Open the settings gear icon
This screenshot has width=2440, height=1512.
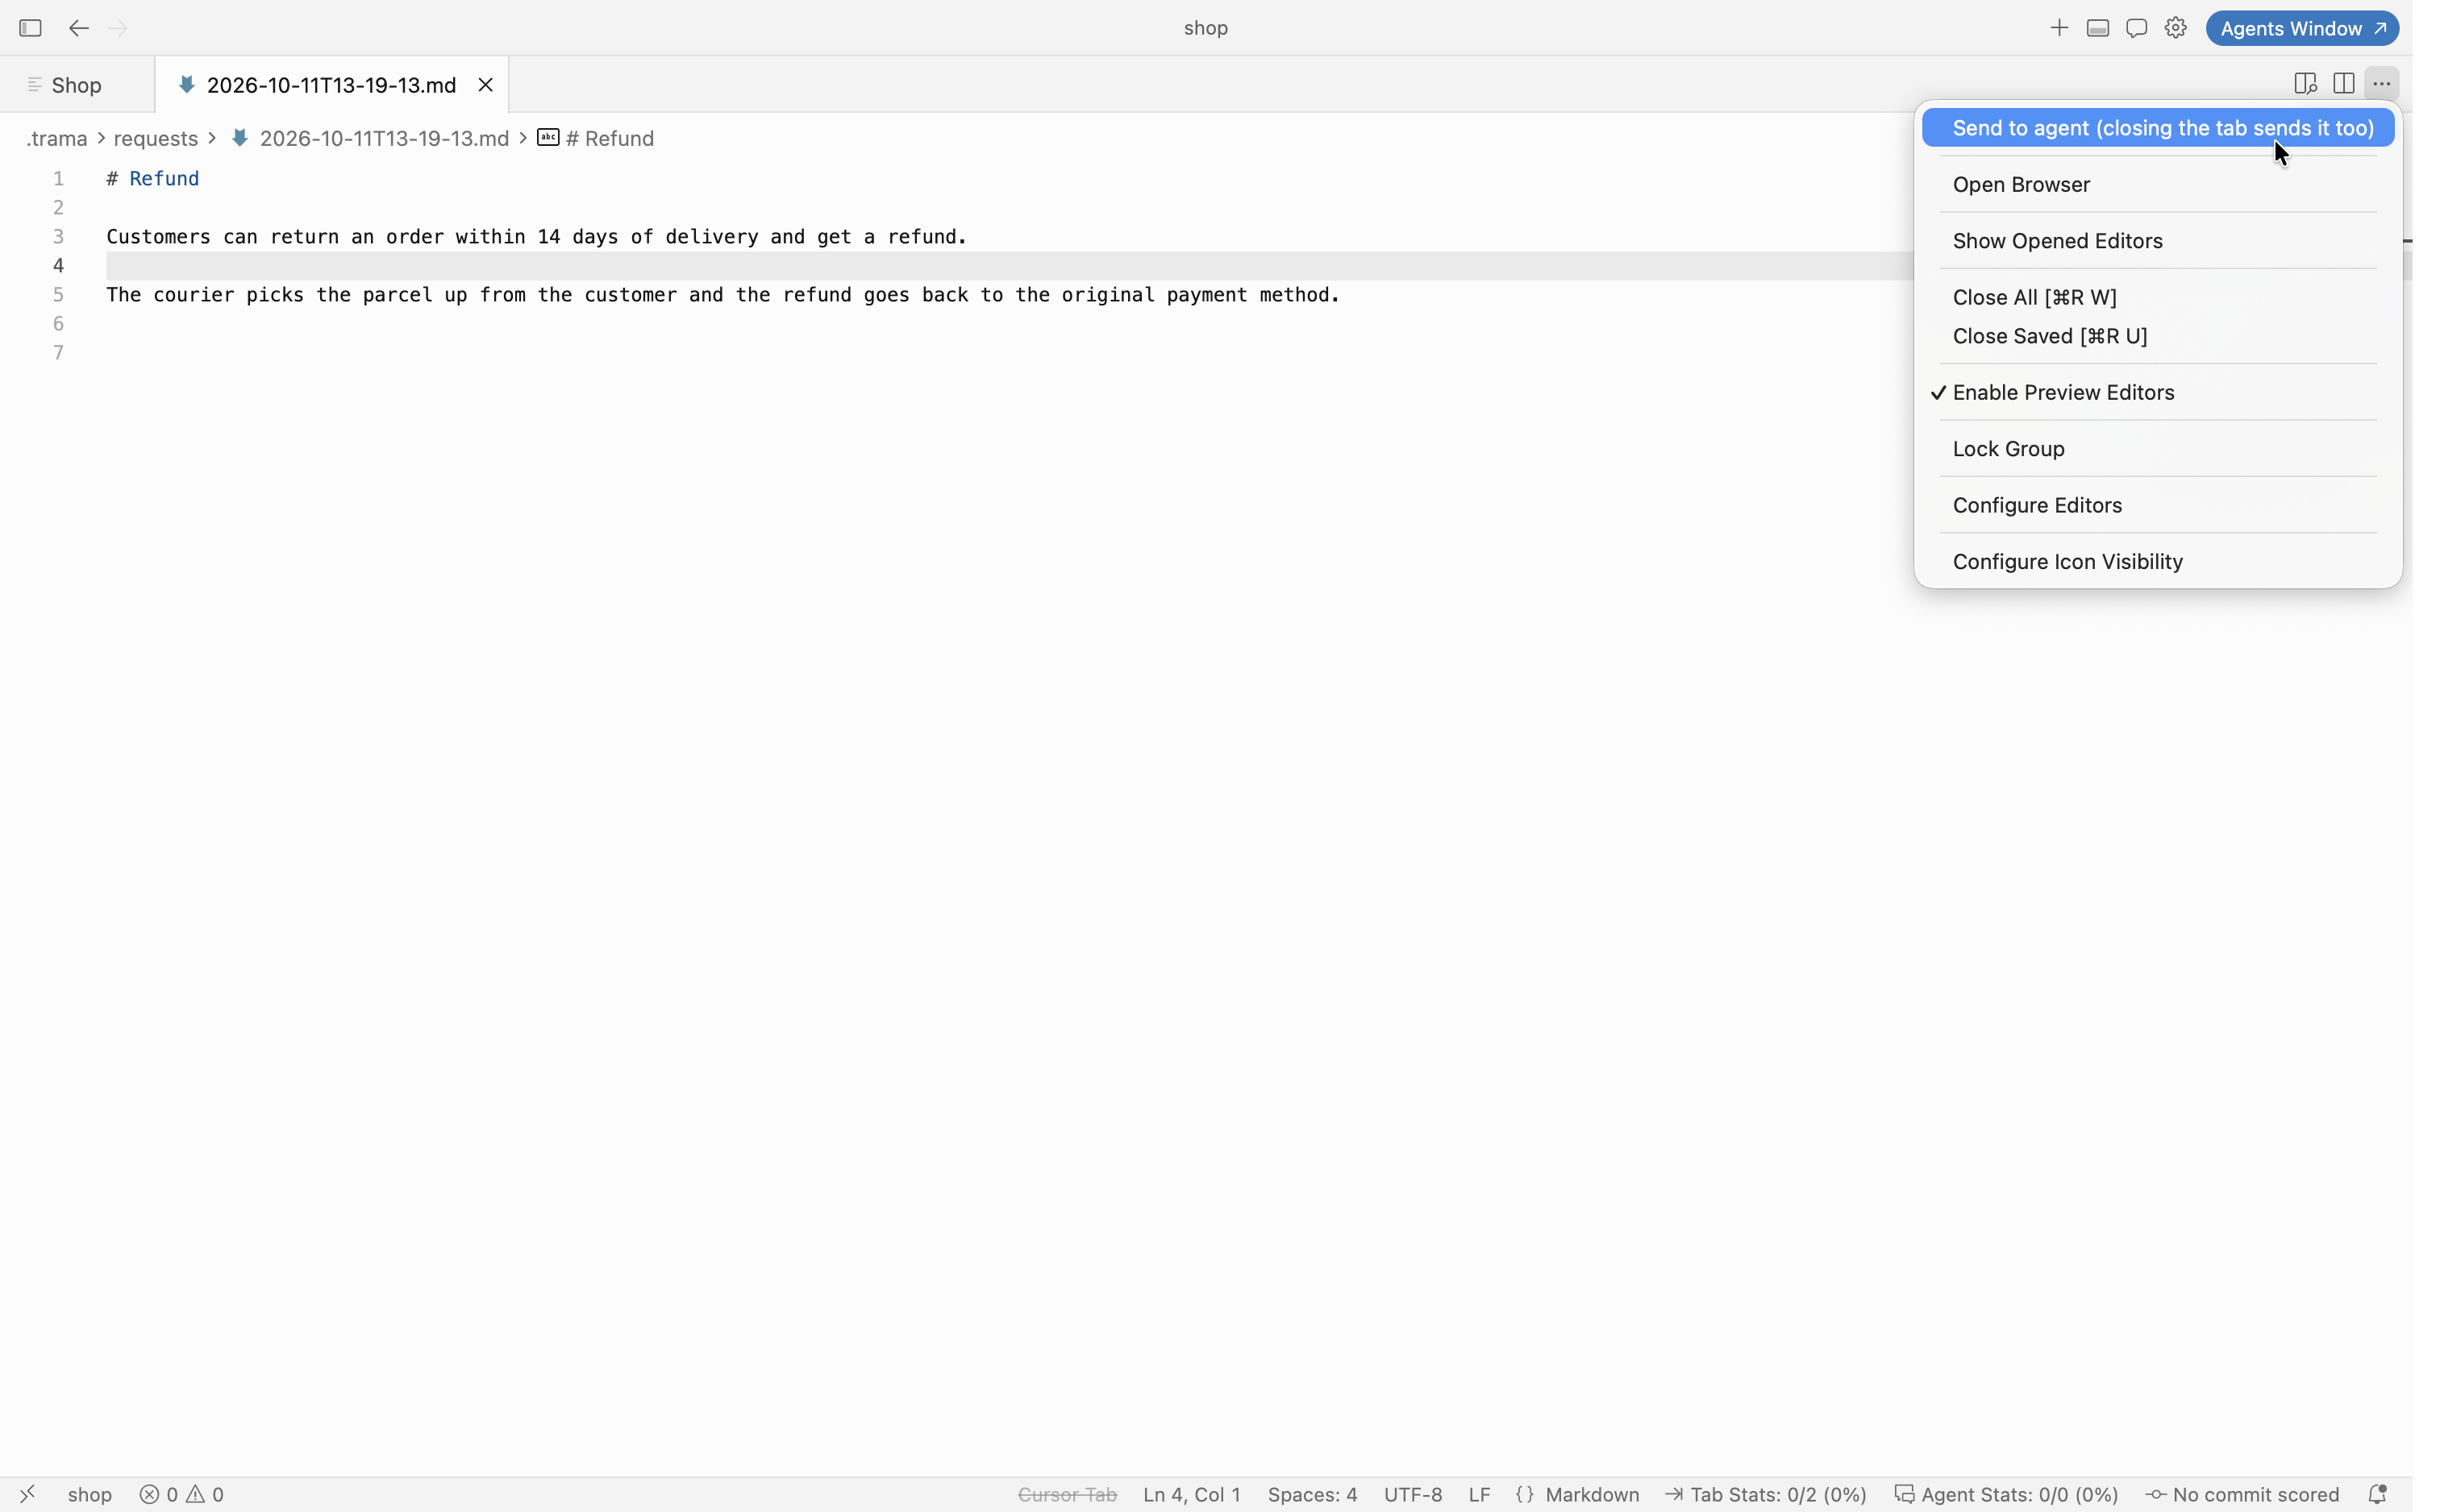coord(2176,28)
